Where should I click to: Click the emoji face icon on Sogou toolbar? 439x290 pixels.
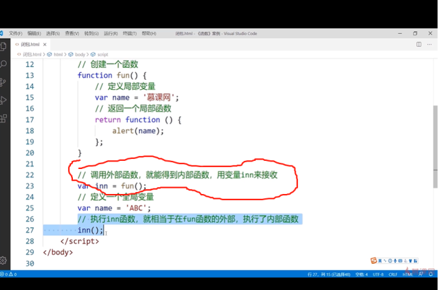(x=390, y=261)
